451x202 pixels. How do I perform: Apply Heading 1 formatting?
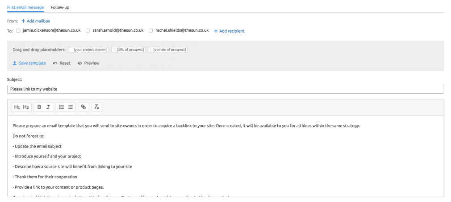[17, 107]
